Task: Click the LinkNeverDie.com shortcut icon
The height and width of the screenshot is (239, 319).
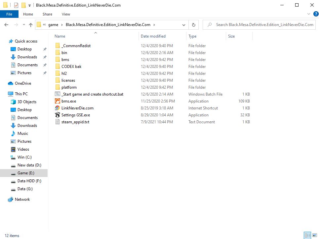Action: [58, 108]
